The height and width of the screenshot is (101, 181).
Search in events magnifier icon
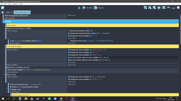coord(178,8)
